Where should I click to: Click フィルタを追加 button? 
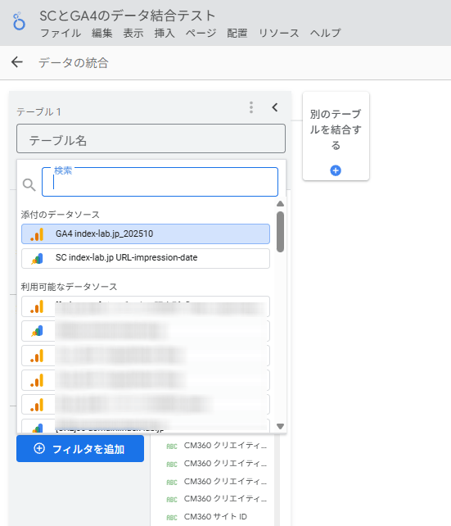tap(80, 449)
